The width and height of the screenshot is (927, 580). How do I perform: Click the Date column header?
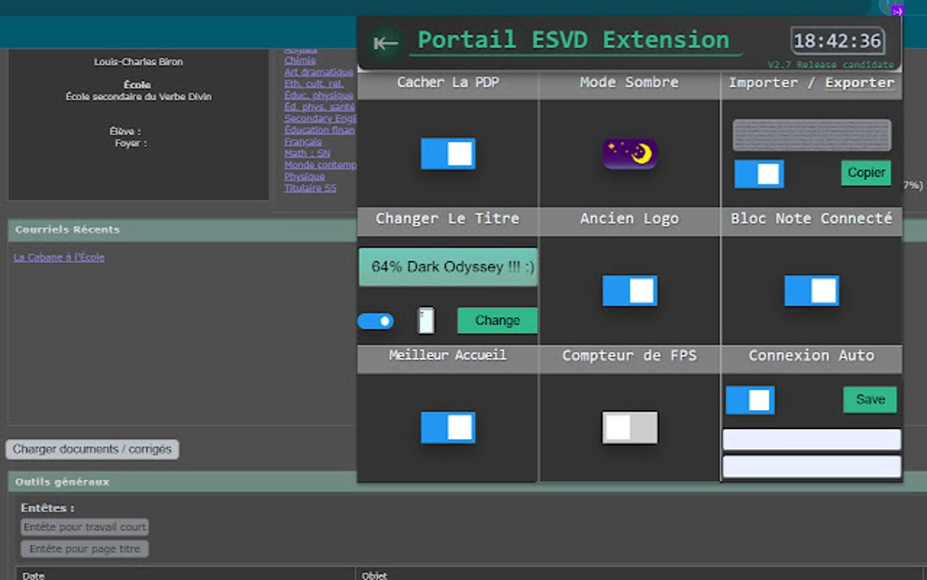33,575
